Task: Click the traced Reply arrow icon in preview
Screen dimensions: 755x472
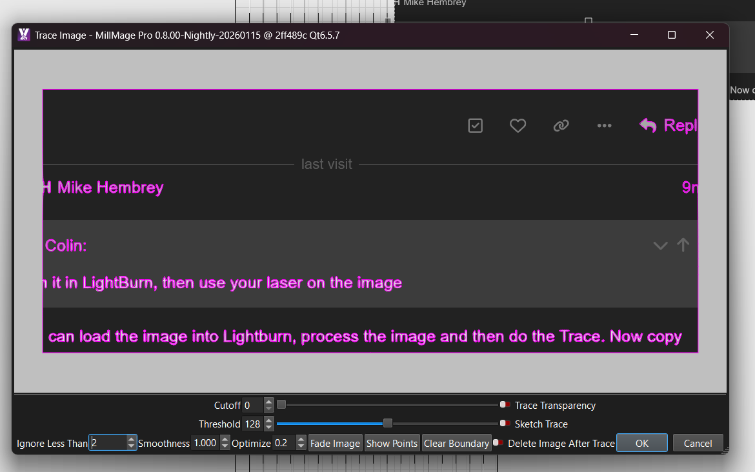Action: [648, 125]
